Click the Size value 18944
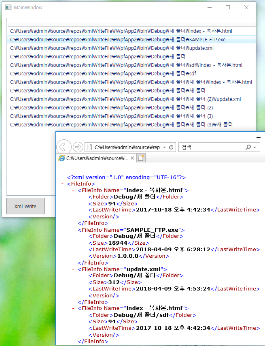The width and height of the screenshot is (265, 346). [118, 243]
